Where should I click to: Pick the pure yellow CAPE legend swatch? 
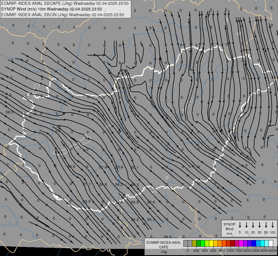pos(211,243)
